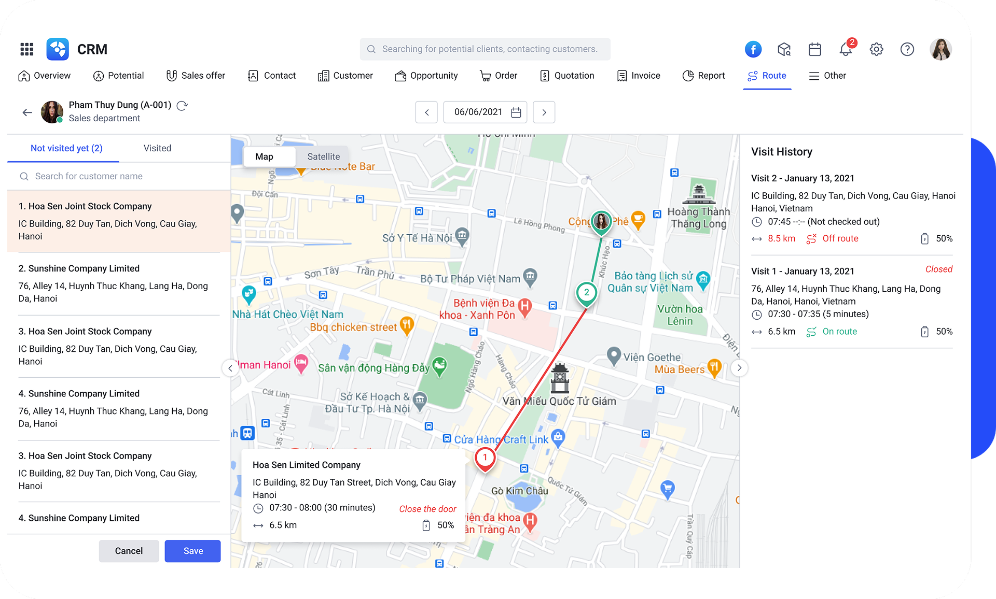Image resolution: width=996 pixels, height=599 pixels.
Task: Open the notifications bell with 2 alerts
Action: [846, 49]
